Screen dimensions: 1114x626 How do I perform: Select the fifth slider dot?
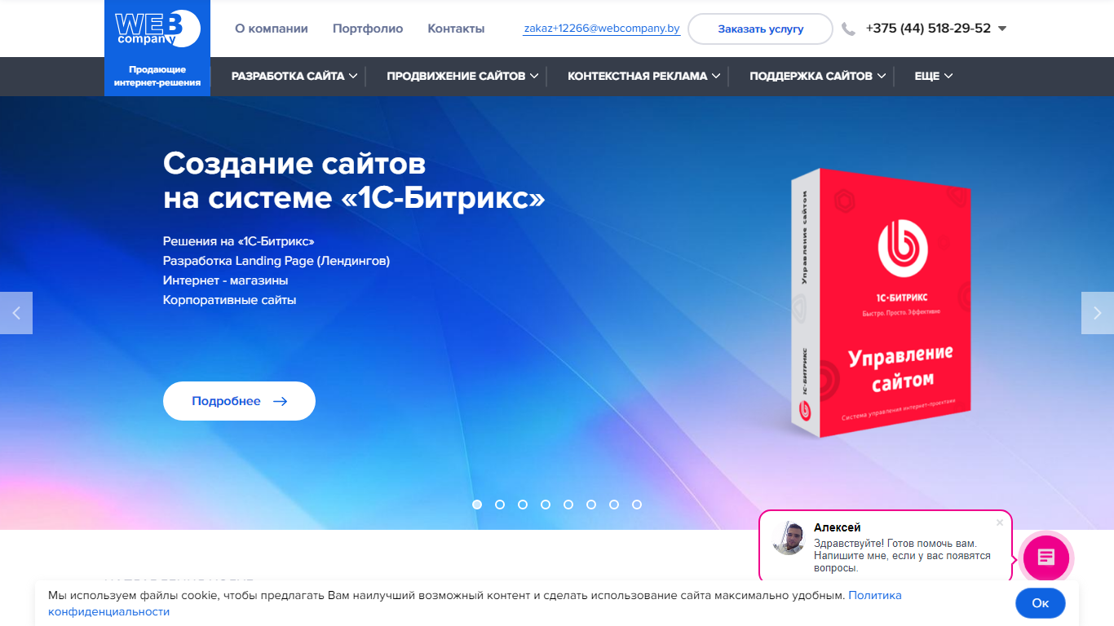pos(568,505)
